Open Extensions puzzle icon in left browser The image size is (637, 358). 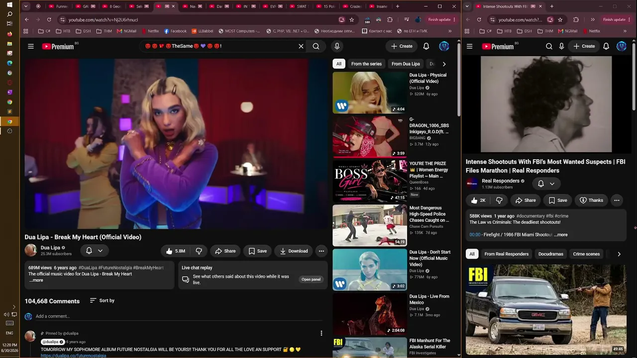(390, 19)
